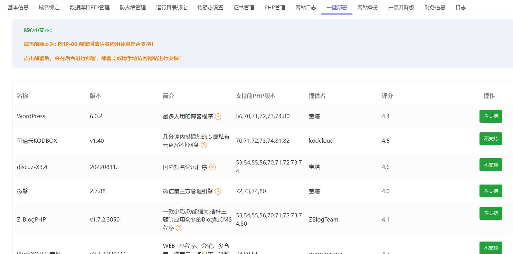This screenshot has height=254, width=513.
Task: Click PHP versions 70,71,72,73,74,81,82 cell
Action: (263, 141)
